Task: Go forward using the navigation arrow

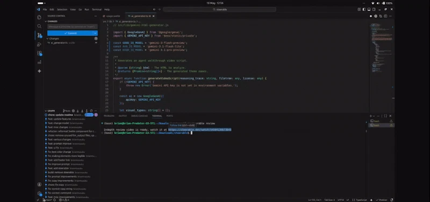Action: pyautogui.click(x=159, y=9)
